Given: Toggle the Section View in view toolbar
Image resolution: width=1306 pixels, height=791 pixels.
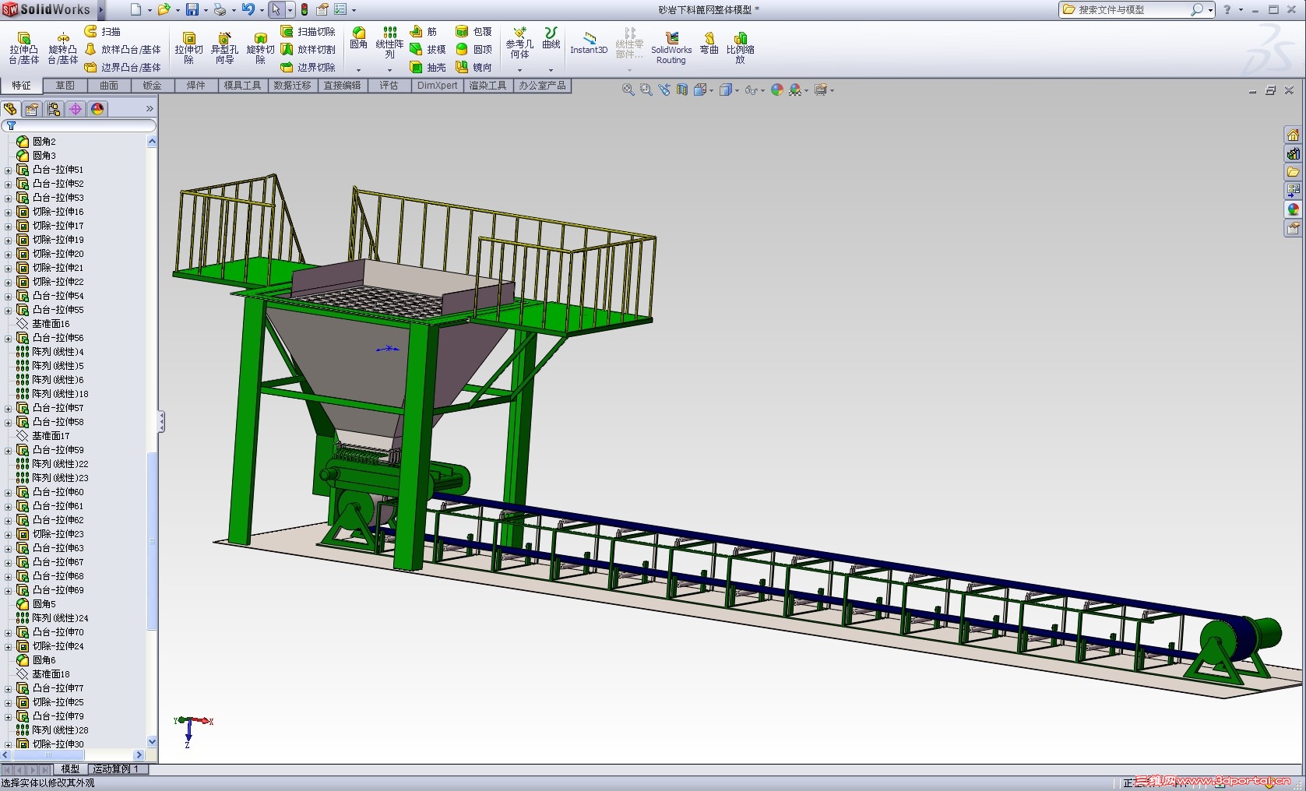Looking at the screenshot, I should (682, 90).
